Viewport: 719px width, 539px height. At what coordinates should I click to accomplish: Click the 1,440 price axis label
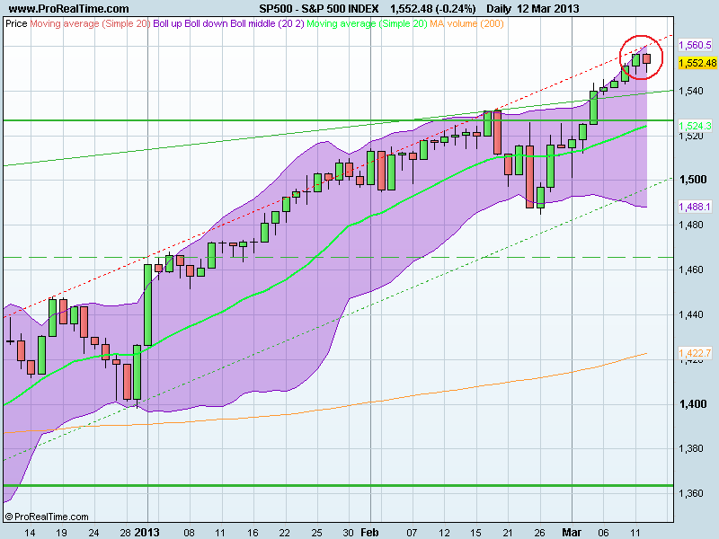pyautogui.click(x=691, y=314)
